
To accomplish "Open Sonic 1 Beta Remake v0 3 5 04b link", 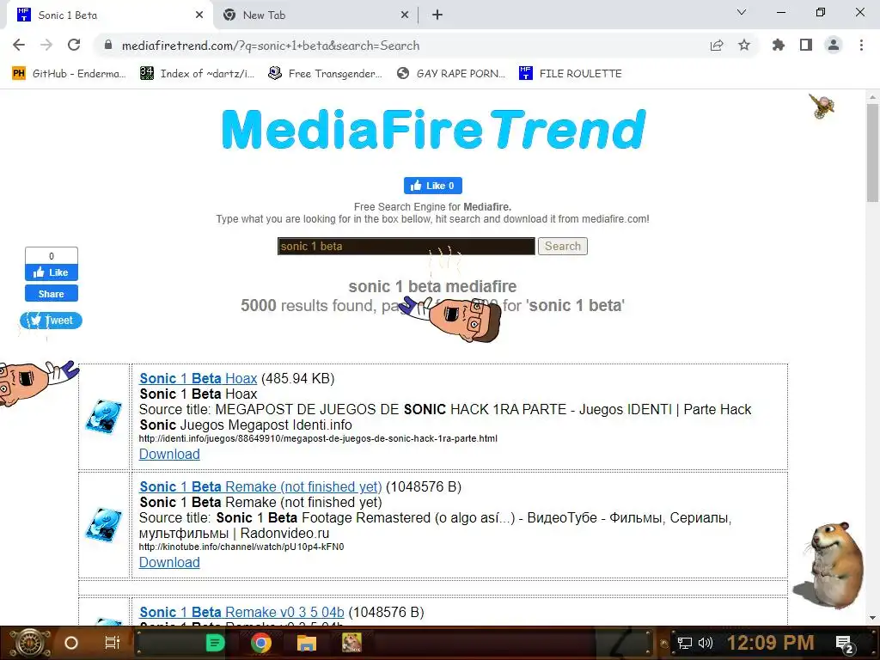I will coord(241,612).
